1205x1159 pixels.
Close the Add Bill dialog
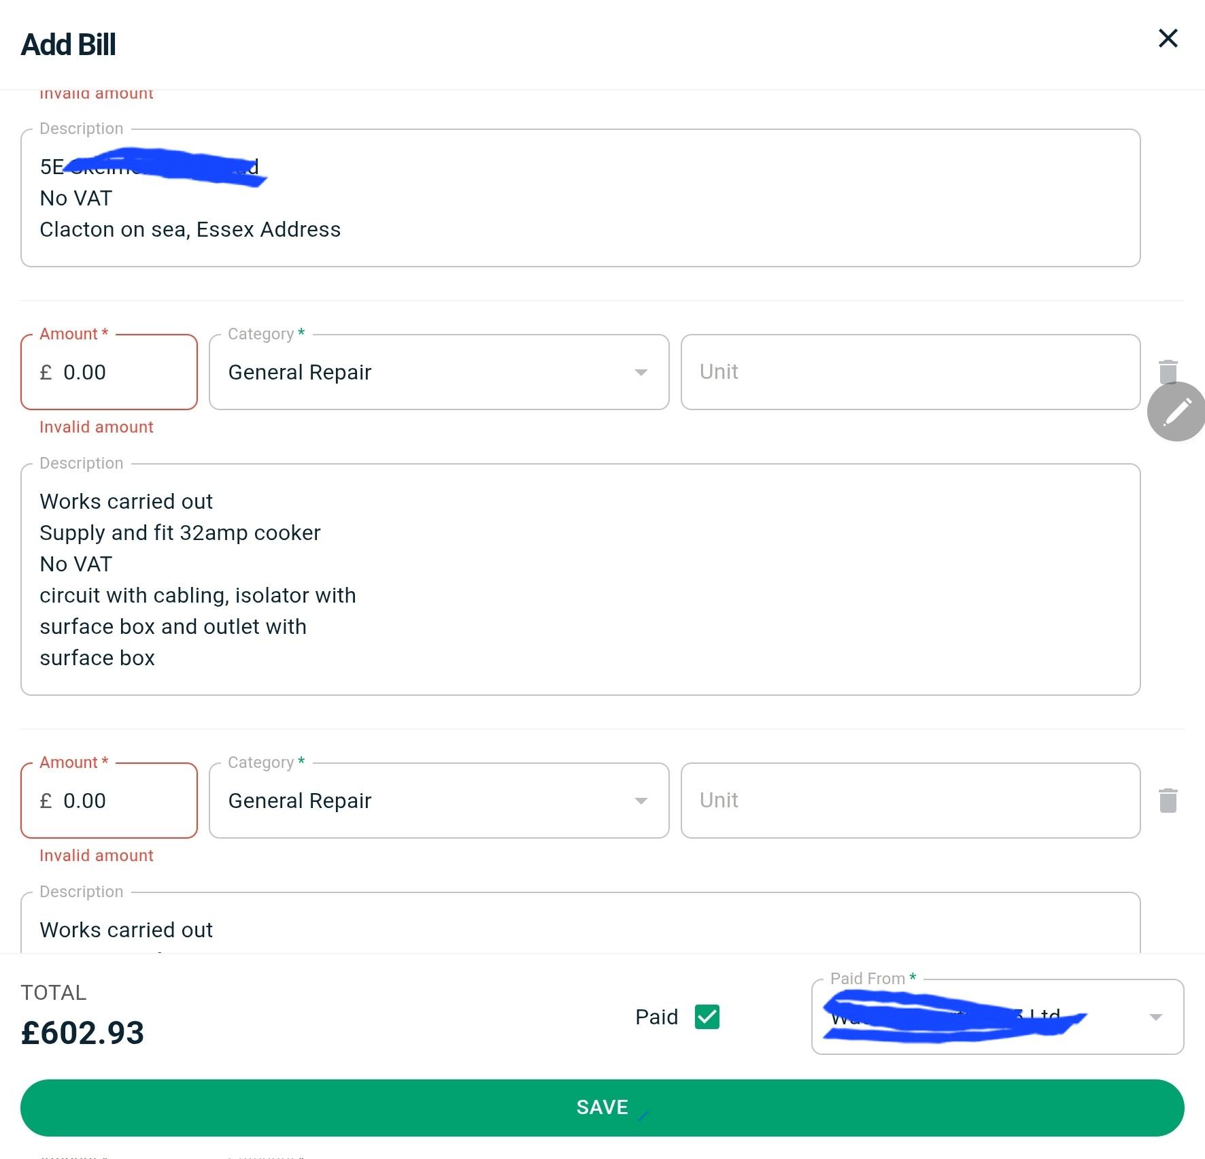coord(1168,39)
